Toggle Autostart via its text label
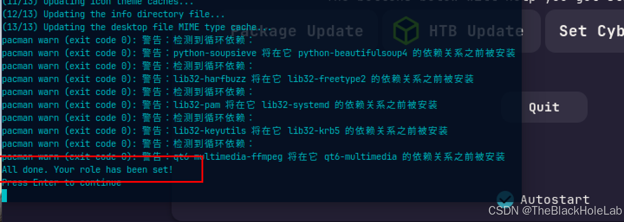This screenshot has height=222, width=624. click(555, 200)
